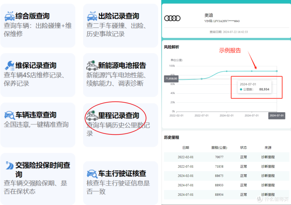The width and height of the screenshot is (291, 205).
Task: Open 车主行驶证核查 card title
Action: coord(122,174)
